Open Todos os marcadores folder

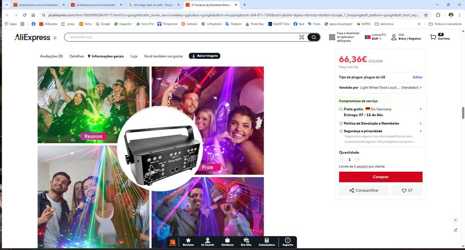pos(445,24)
